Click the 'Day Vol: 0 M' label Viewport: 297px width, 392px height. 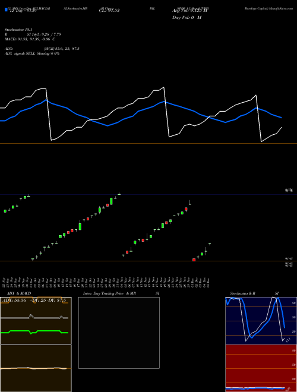click(x=187, y=17)
